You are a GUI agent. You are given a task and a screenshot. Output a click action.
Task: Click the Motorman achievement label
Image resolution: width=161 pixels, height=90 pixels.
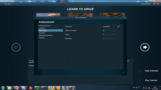(x=68, y=38)
